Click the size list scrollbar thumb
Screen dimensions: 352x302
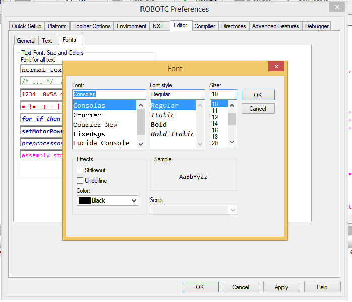(232, 119)
